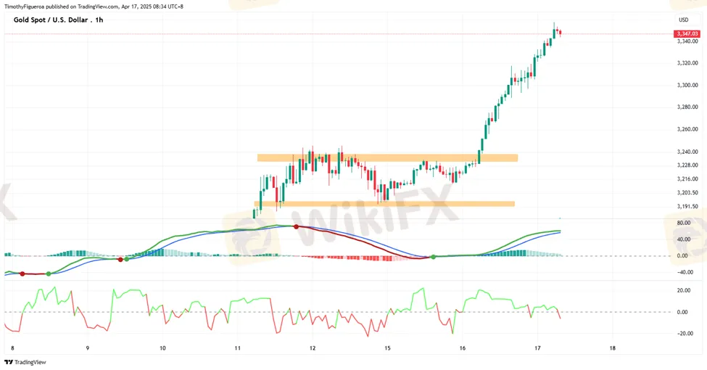Click the USD currency label on the price axis
This screenshot has height=370, width=707.
684,20
